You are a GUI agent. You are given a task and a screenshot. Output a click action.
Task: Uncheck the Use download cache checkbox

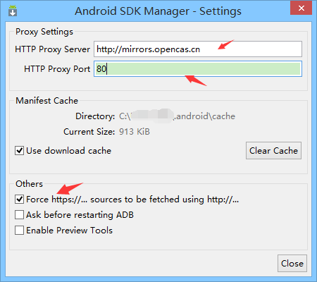click(19, 151)
